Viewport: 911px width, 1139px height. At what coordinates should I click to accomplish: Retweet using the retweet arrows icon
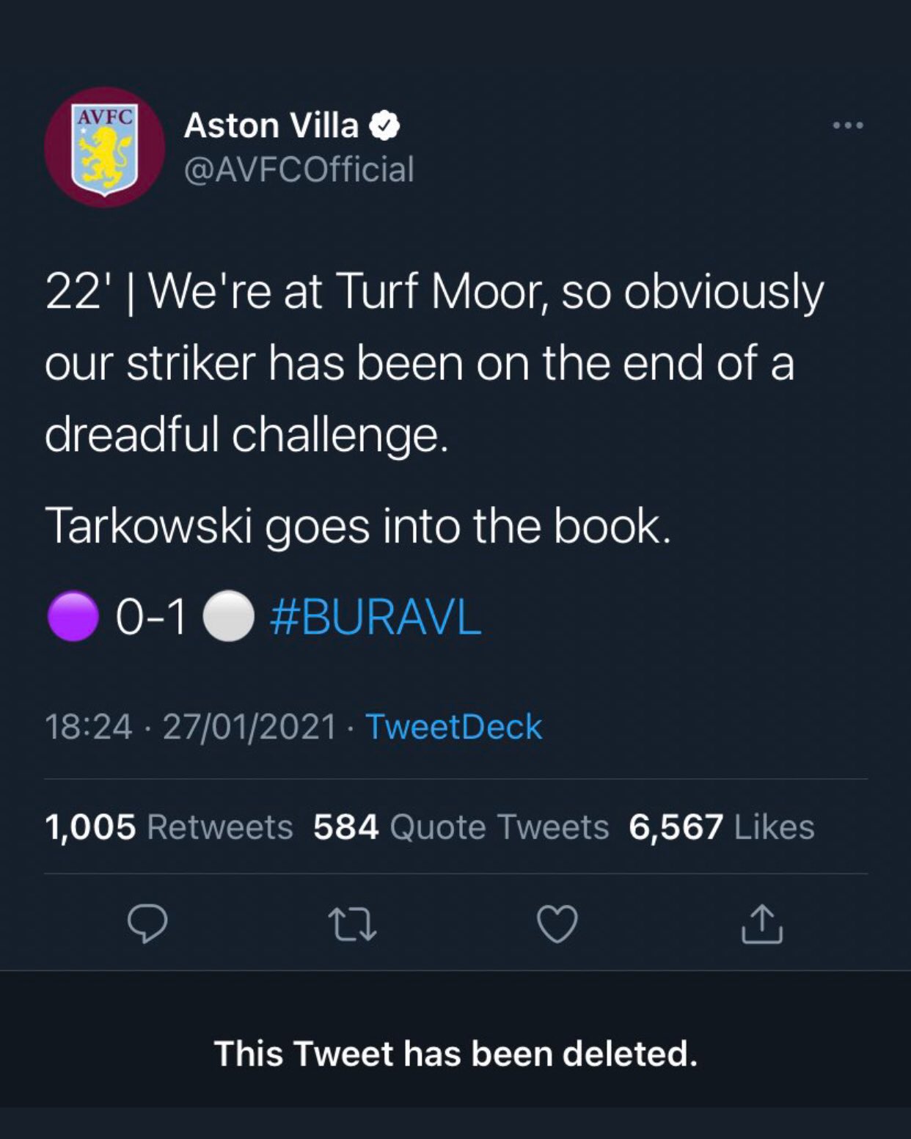coord(352,924)
